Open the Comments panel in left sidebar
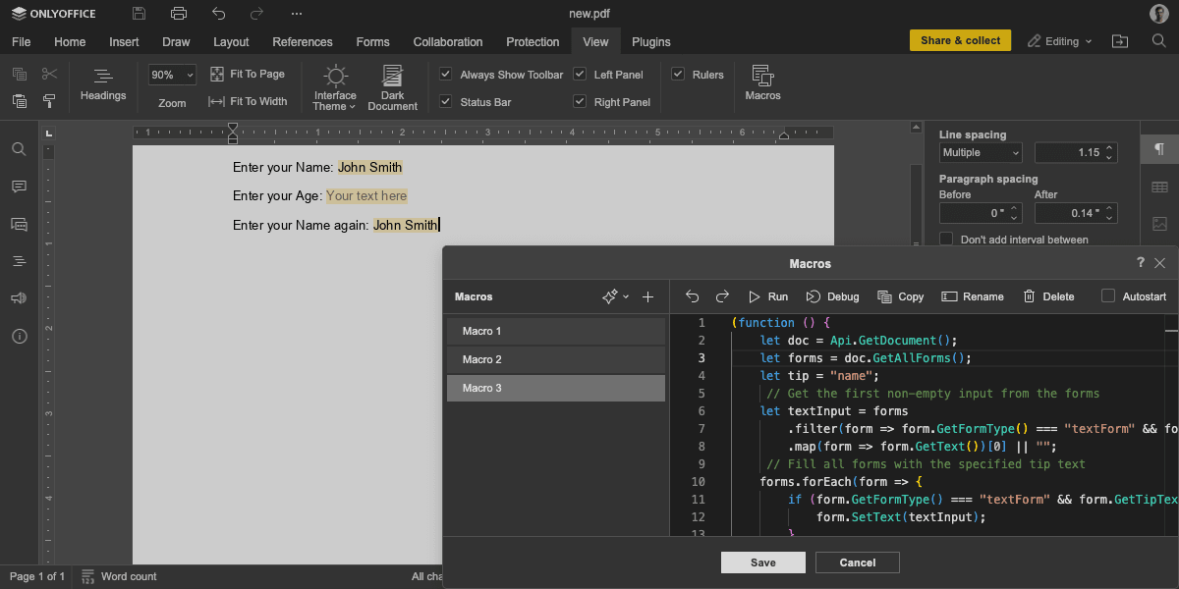Viewport: 1179px width, 589px height. 19,187
